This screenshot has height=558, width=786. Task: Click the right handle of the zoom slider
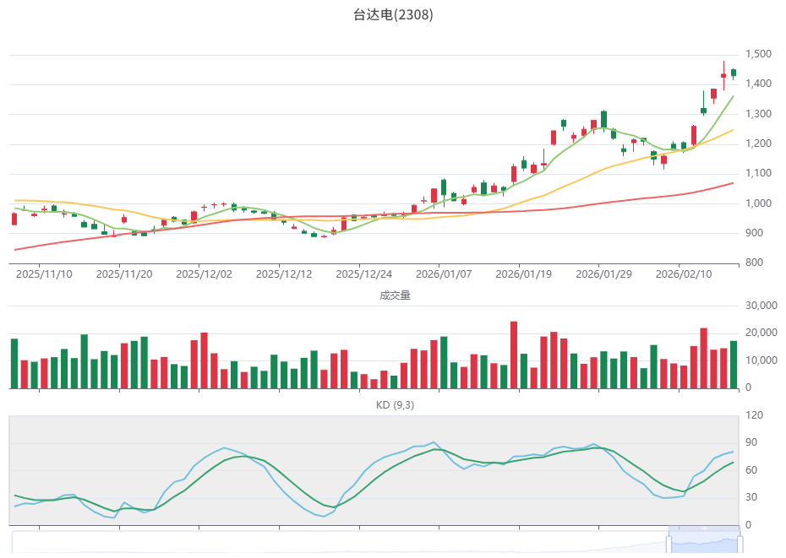pyautogui.click(x=740, y=544)
